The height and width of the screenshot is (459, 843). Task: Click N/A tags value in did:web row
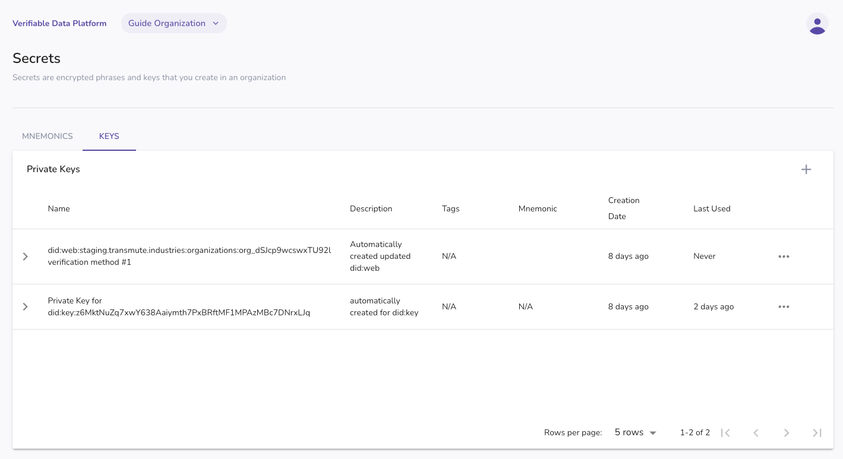[x=449, y=256]
